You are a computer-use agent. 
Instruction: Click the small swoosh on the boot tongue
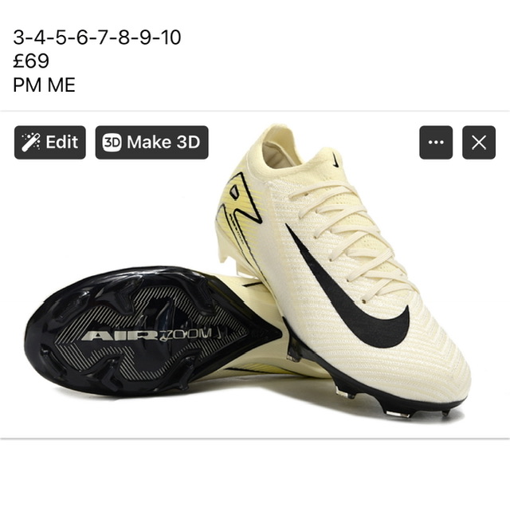[x=335, y=159]
